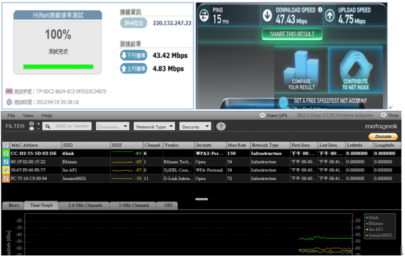The width and height of the screenshot is (405, 258).
Task: Click the Jasmine0602 orange legend swatch
Action: 367,235
